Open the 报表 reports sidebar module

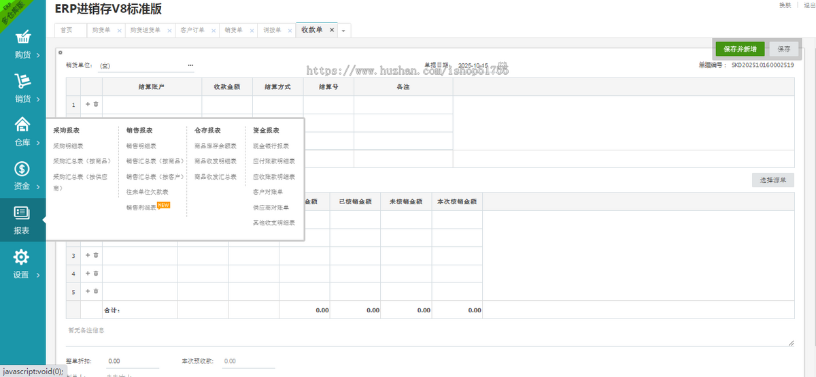(x=22, y=220)
